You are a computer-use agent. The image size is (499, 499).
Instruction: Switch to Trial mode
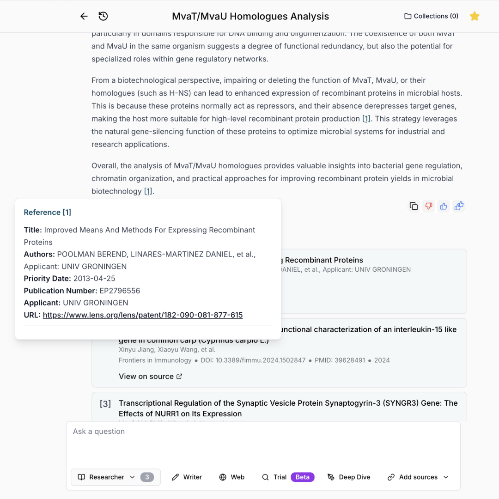coord(274,477)
